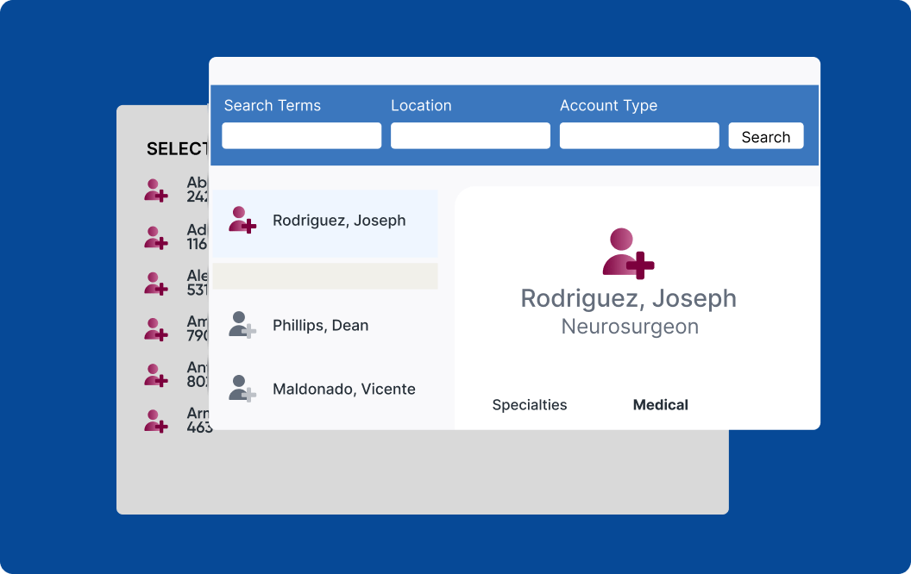Click inside the Location field
911x574 pixels.
point(469,135)
